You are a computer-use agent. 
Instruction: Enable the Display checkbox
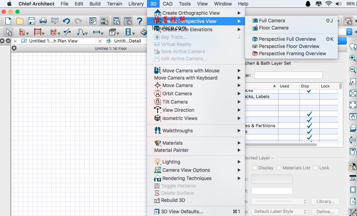coord(255,168)
